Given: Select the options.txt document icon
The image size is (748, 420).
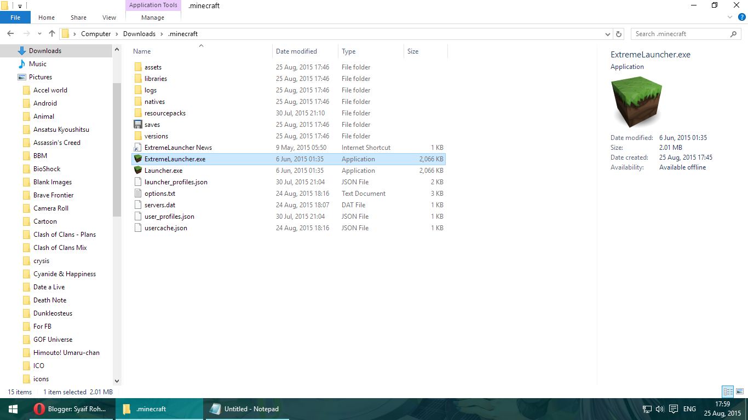Looking at the screenshot, I should coord(138,194).
